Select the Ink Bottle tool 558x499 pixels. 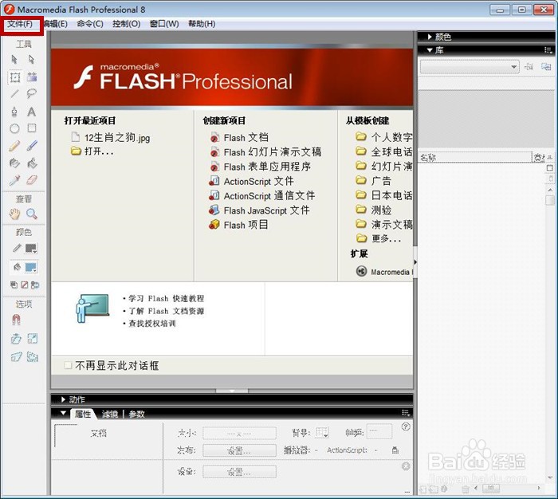coord(14,163)
